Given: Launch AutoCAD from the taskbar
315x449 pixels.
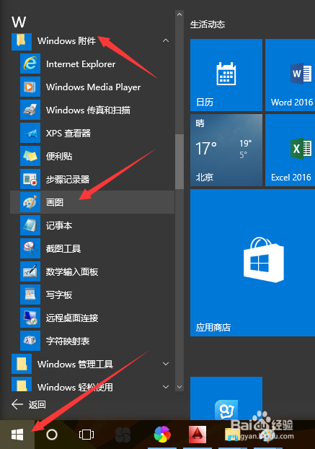Looking at the screenshot, I should tap(198, 435).
